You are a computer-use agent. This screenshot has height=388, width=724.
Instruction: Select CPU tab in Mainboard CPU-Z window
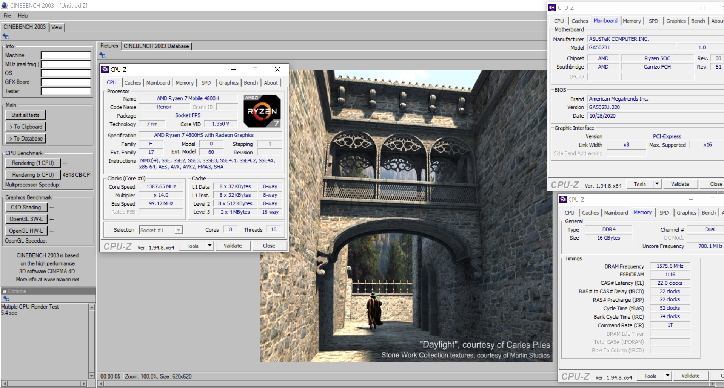[559, 21]
